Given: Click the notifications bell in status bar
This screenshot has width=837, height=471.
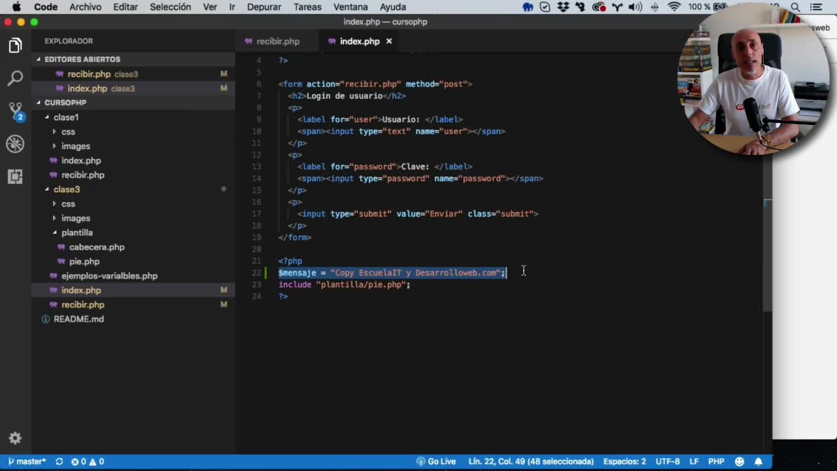Looking at the screenshot, I should point(759,461).
